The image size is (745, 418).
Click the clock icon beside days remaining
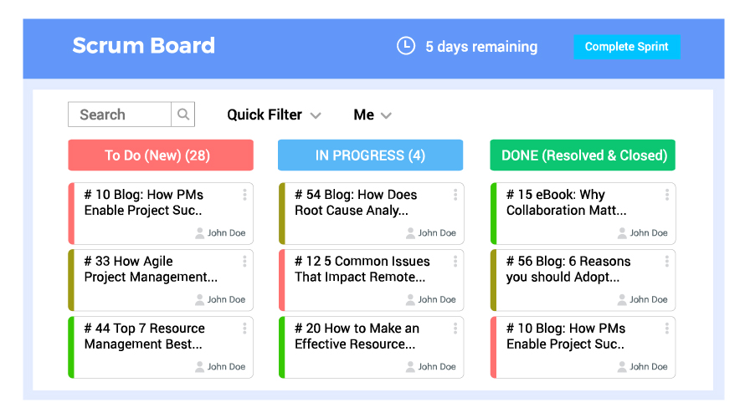tap(406, 46)
